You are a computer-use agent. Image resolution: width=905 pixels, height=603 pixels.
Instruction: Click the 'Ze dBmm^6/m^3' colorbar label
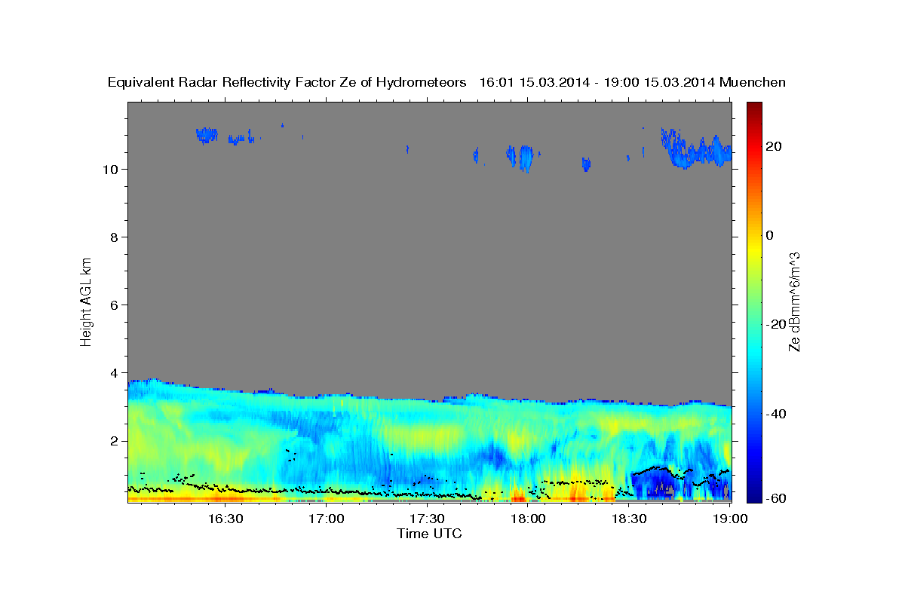click(x=794, y=301)
